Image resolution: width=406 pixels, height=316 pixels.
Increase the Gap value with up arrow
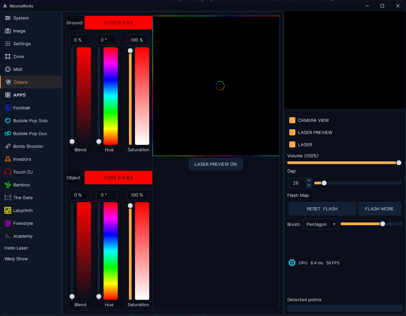coord(309,181)
